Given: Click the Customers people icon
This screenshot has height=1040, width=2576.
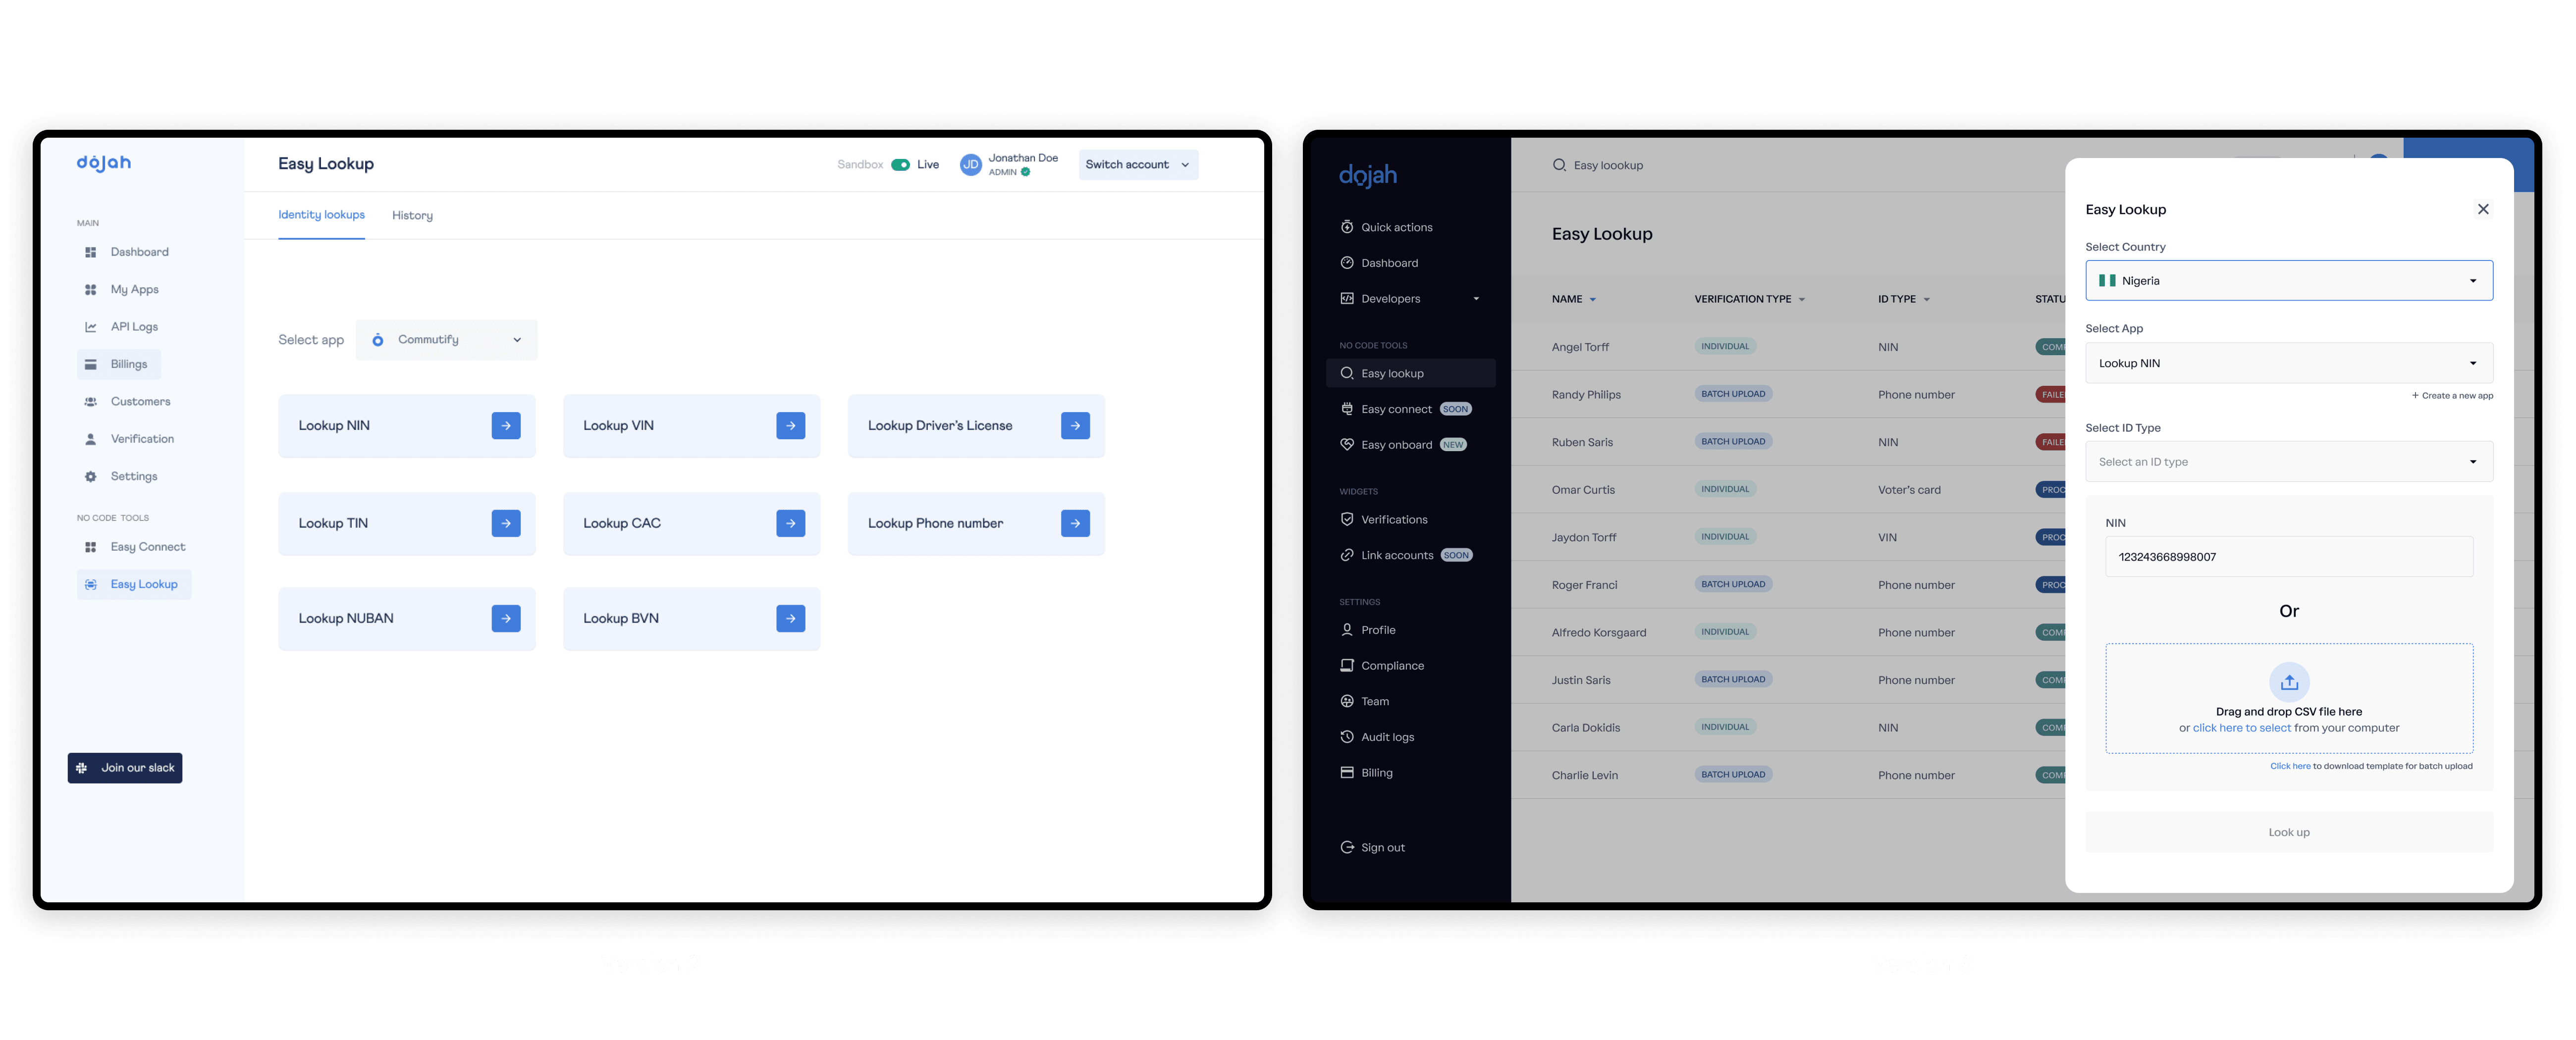Looking at the screenshot, I should click(91, 402).
